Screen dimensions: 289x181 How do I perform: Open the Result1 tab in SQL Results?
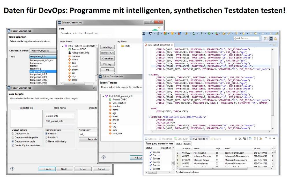[187, 144]
